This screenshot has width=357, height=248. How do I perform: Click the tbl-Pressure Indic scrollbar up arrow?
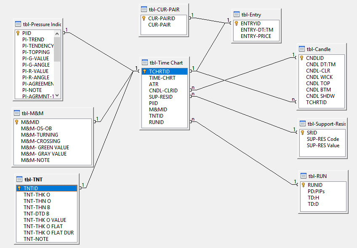[57, 33]
